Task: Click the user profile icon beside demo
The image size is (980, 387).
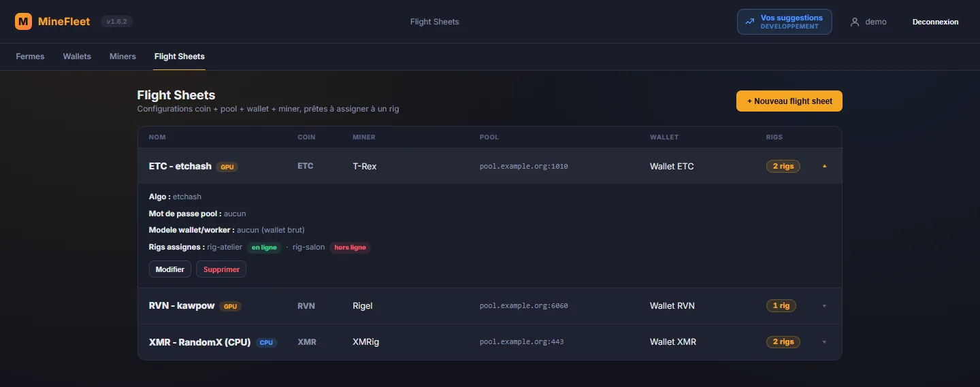Action: tap(855, 22)
